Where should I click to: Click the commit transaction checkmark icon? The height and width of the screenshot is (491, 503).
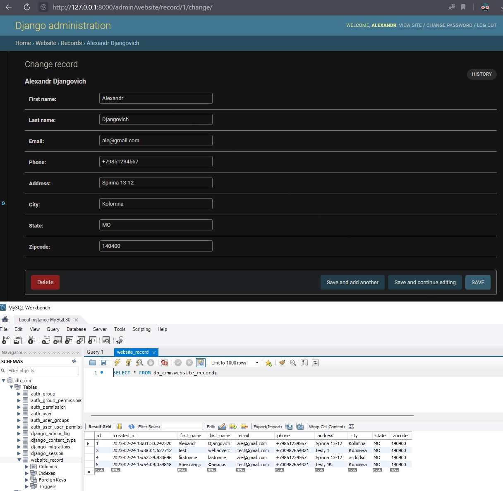pos(178,363)
